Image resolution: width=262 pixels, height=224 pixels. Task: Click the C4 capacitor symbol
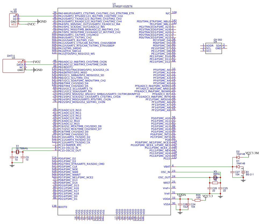(12, 157)
